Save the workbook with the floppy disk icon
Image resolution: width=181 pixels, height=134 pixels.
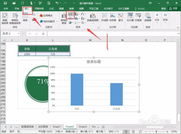[x=5, y=3]
